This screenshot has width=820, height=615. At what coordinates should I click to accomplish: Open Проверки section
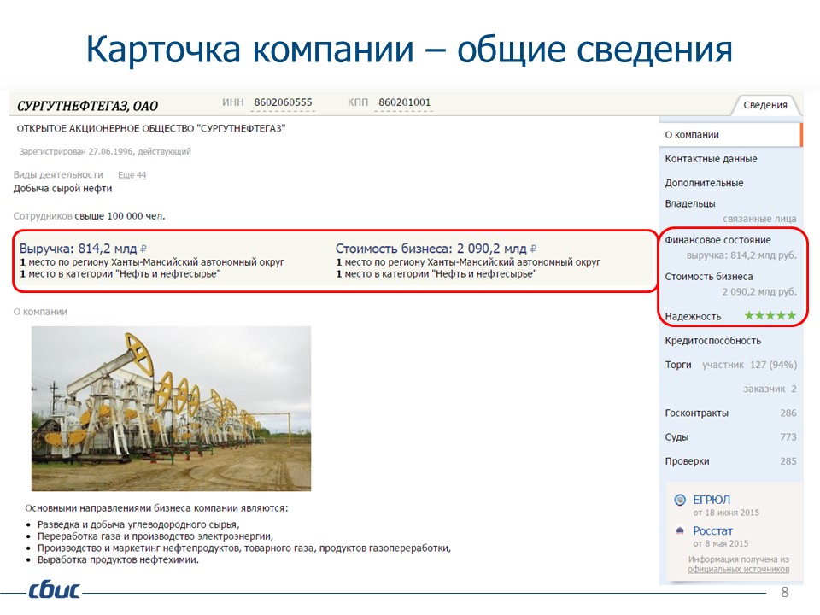[x=687, y=461]
